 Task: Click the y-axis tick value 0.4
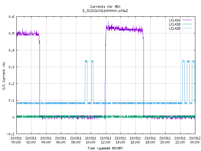coord(11,50)
